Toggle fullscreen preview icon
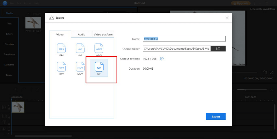The height and width of the screenshot is (139, 277). (271, 72)
